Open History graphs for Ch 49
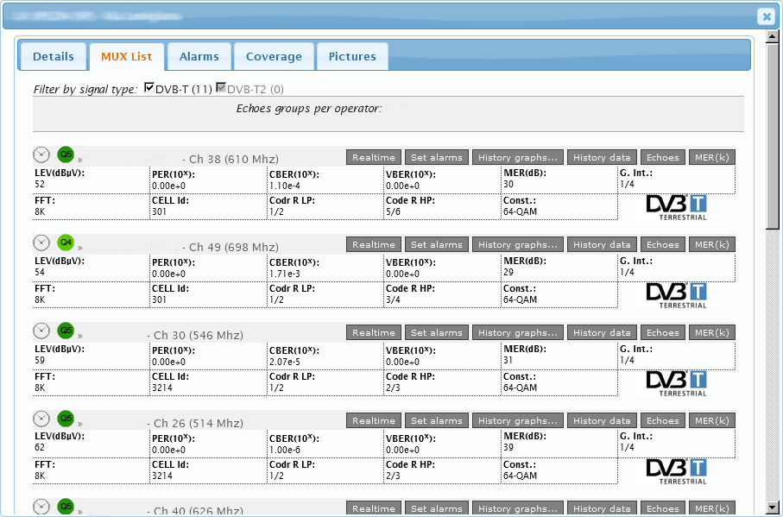Image resolution: width=783 pixels, height=517 pixels. tap(518, 244)
